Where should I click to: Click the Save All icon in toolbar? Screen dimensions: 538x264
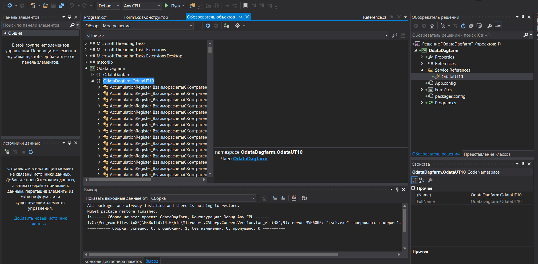pyautogui.click(x=61, y=5)
